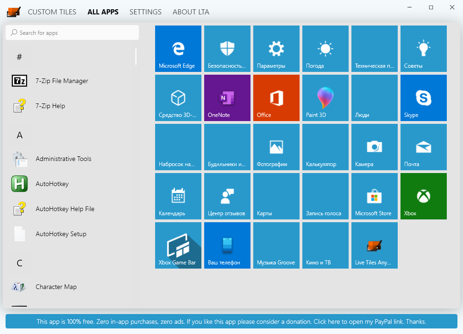
Task: Click the Погода sun tile
Action: coord(325,49)
